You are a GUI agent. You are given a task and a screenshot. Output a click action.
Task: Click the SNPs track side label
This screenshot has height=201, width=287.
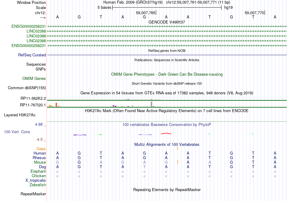41,69
